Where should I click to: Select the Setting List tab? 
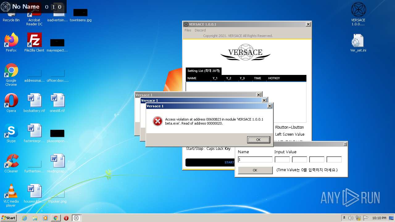(x=204, y=71)
